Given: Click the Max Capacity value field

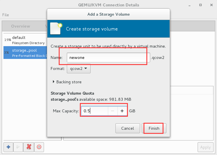Looking at the screenshot, I should pos(95,111).
